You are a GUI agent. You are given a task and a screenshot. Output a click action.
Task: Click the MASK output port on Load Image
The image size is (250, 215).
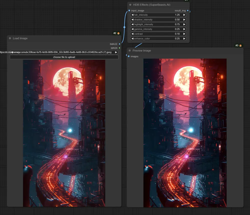click(x=119, y=48)
